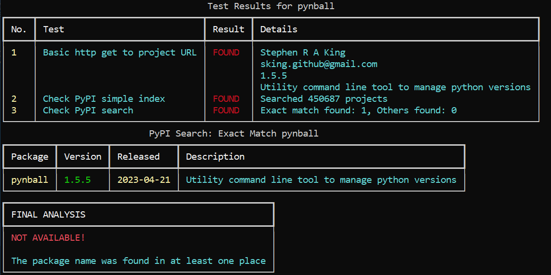Select the 'Details' column header

pos(279,29)
